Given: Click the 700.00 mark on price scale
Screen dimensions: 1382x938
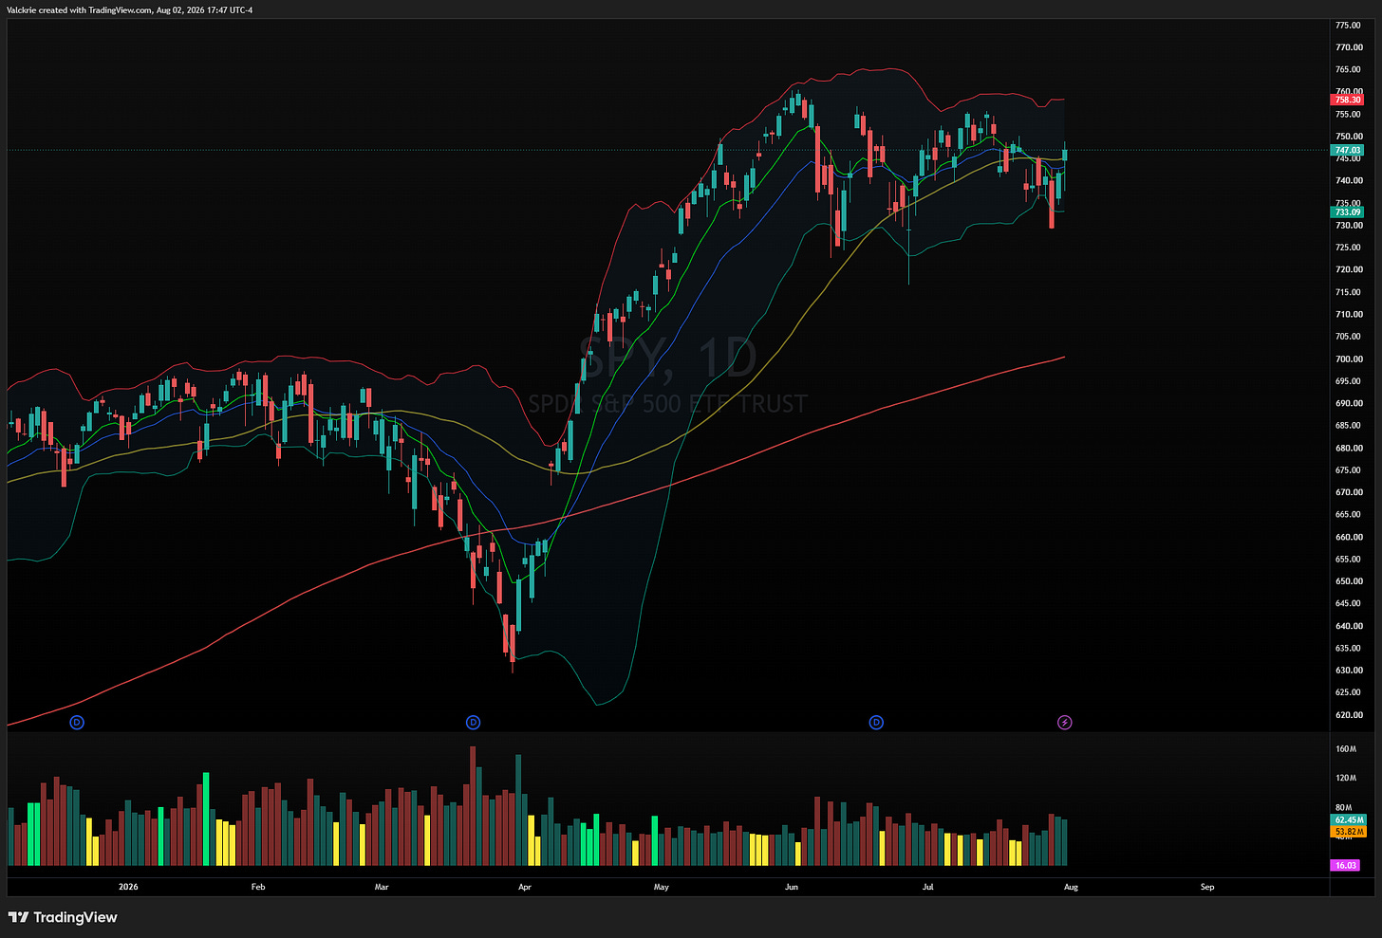Looking at the screenshot, I should pos(1349,359).
